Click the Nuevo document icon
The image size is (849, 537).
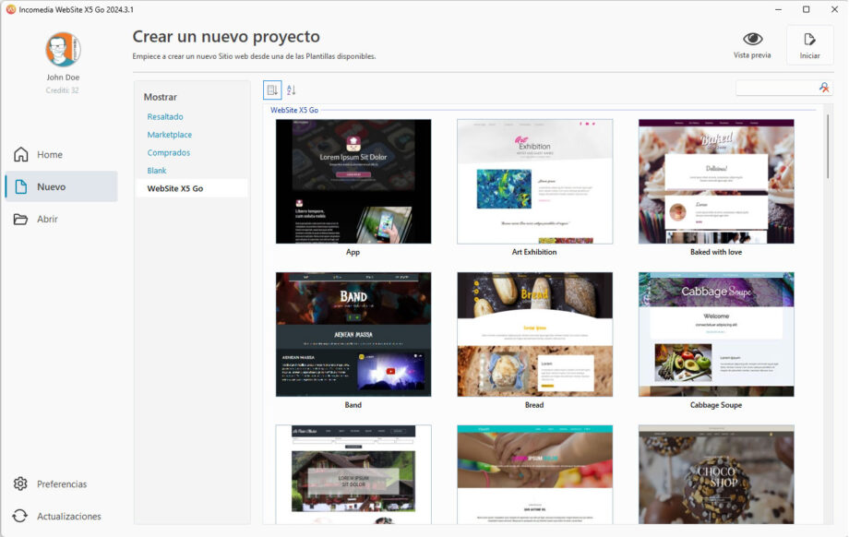[20, 186]
